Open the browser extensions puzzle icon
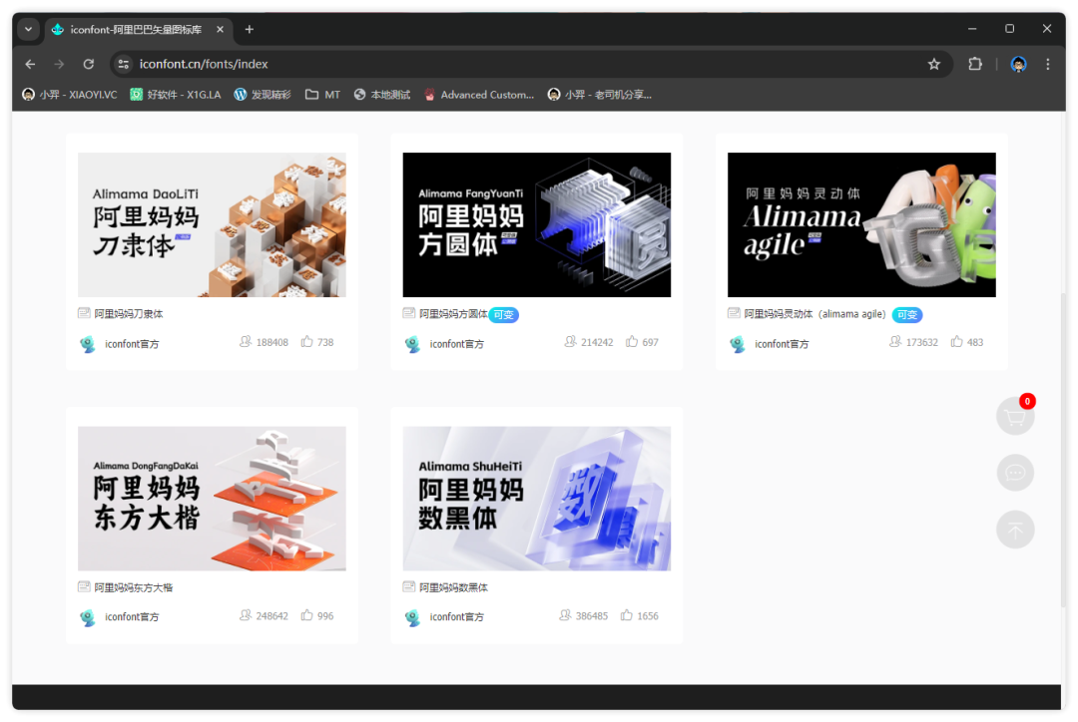Viewport: 1078px width, 722px height. [975, 64]
